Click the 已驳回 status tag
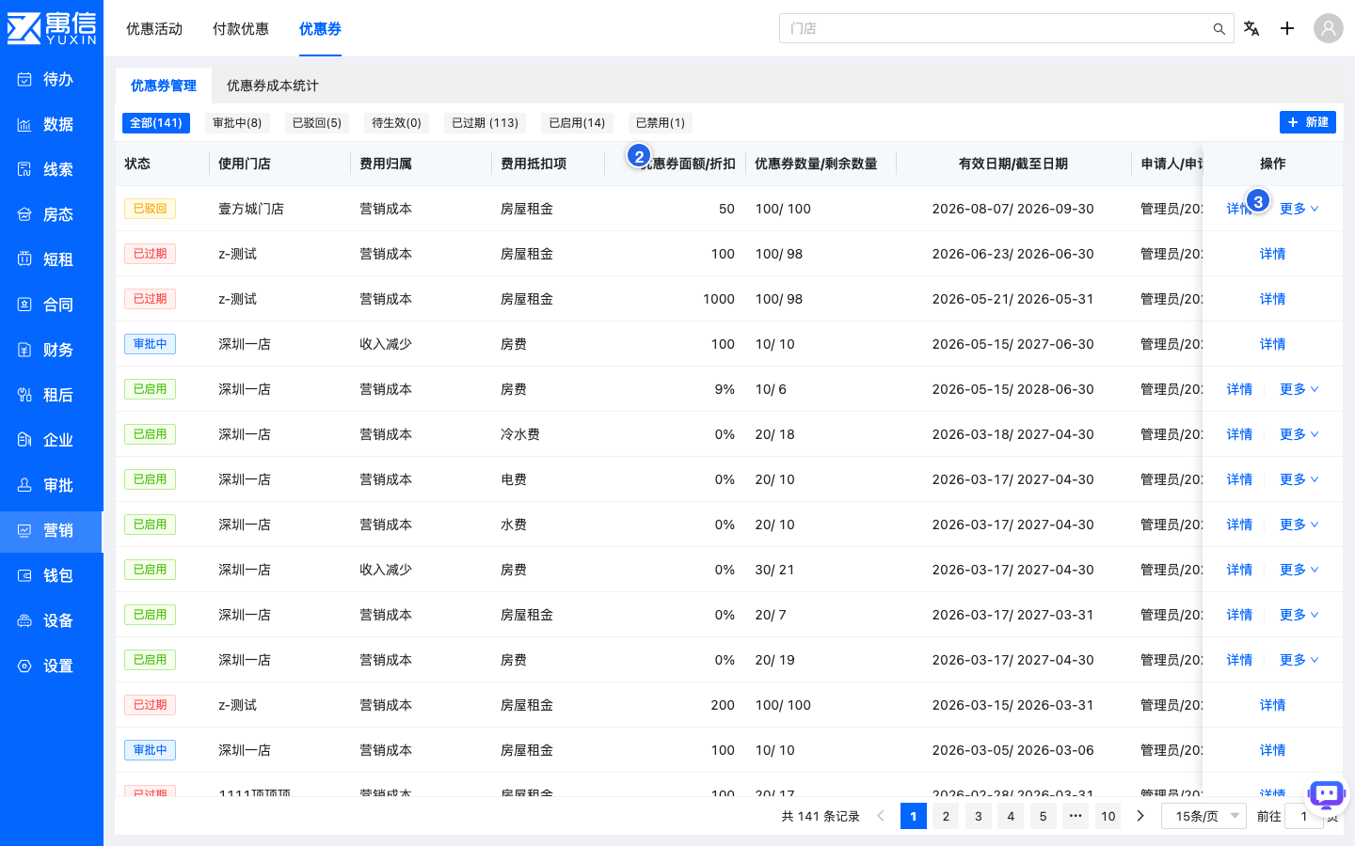The width and height of the screenshot is (1355, 846). pos(150,209)
